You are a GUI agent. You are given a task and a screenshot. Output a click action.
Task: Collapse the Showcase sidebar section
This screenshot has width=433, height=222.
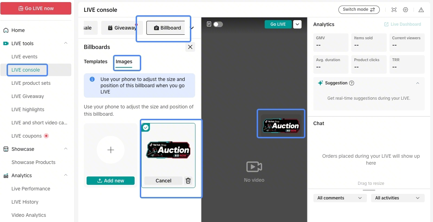click(x=66, y=149)
